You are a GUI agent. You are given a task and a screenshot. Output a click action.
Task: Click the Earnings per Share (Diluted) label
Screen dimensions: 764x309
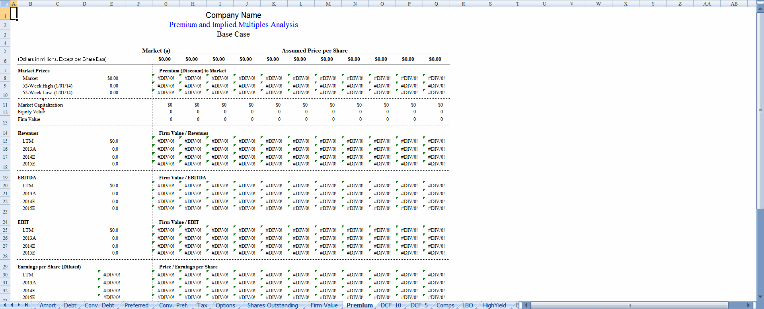49,267
